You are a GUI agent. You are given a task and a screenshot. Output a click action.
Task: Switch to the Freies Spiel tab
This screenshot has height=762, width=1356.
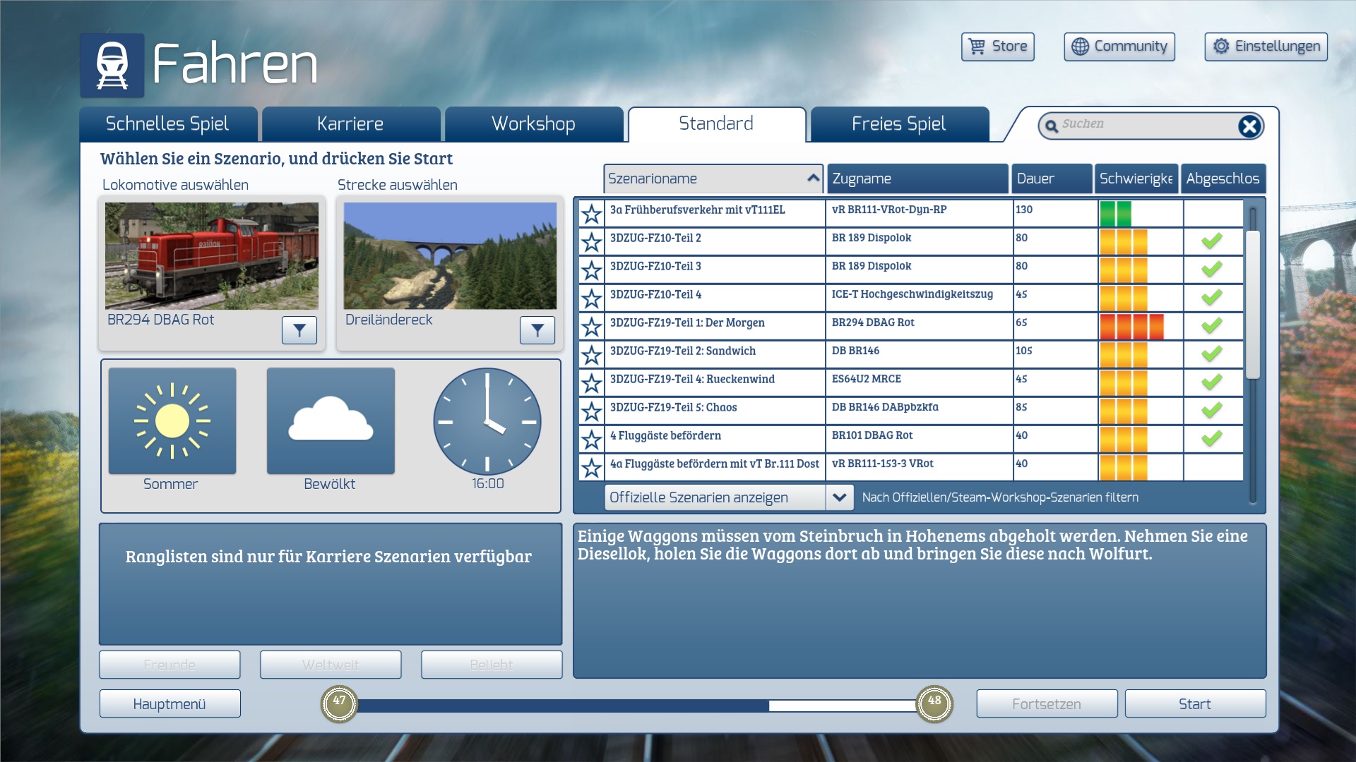(898, 124)
